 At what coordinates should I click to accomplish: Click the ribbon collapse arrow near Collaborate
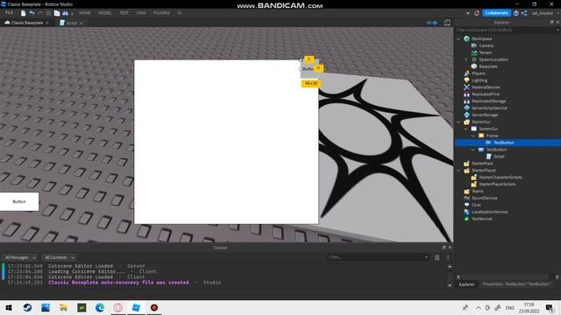(x=468, y=13)
